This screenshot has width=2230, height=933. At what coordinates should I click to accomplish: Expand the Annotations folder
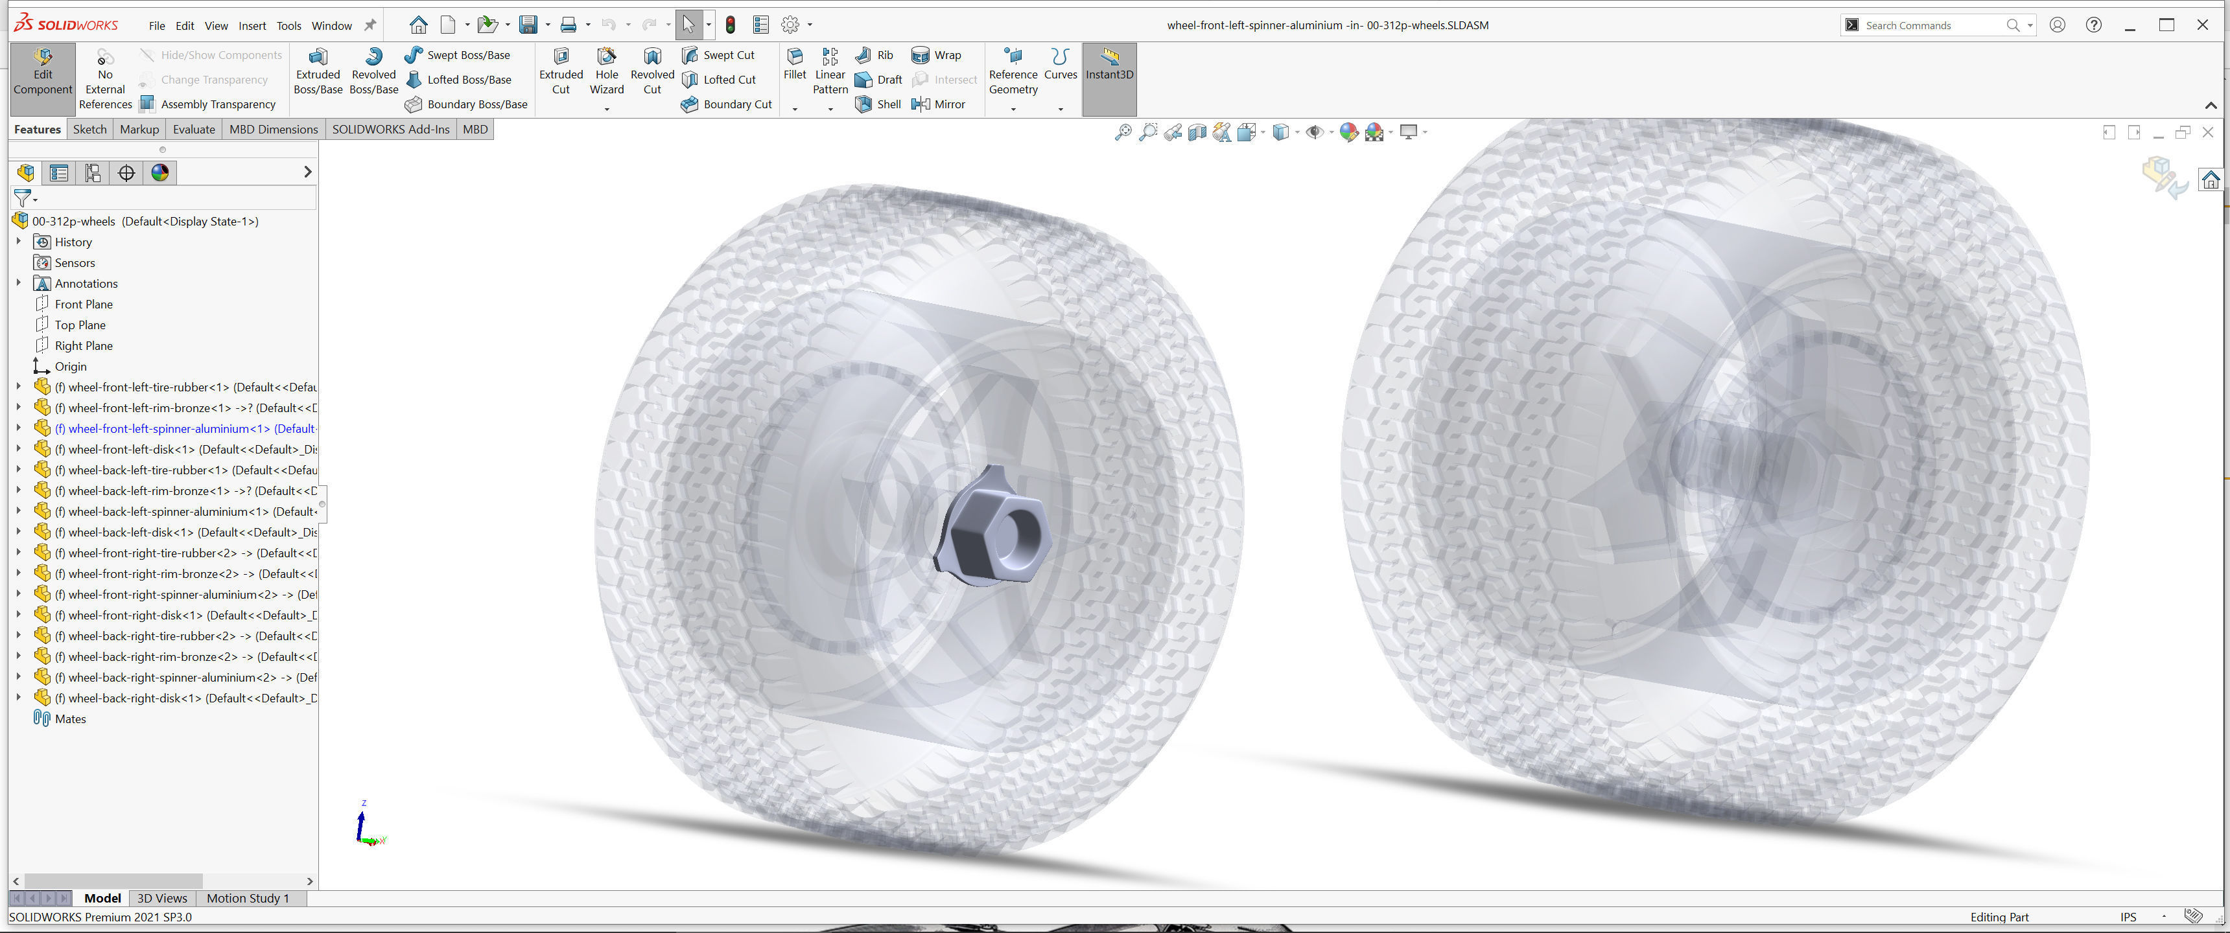(18, 283)
